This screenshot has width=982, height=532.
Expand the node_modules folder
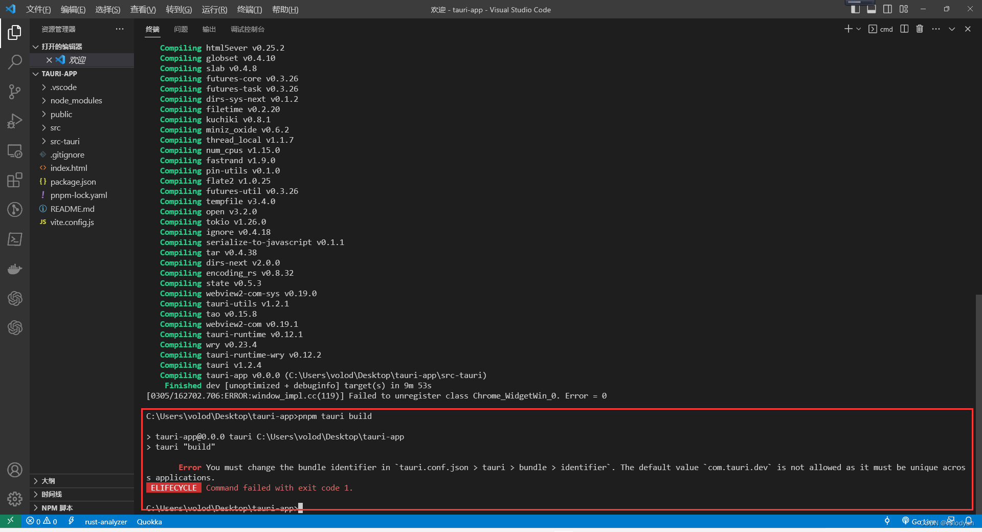82,101
